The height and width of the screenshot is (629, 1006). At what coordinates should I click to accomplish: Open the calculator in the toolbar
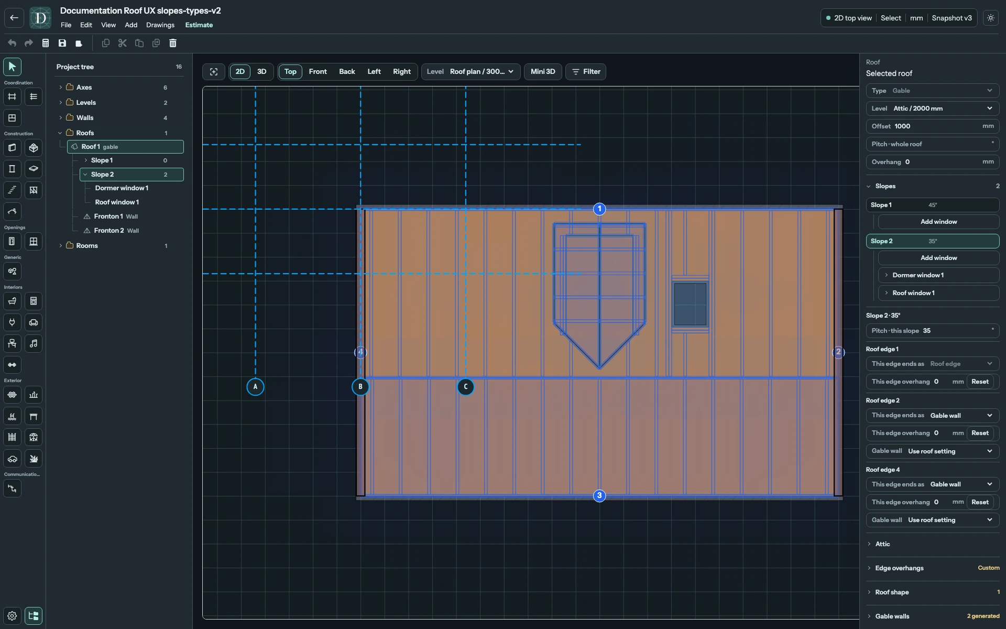pyautogui.click(x=46, y=43)
